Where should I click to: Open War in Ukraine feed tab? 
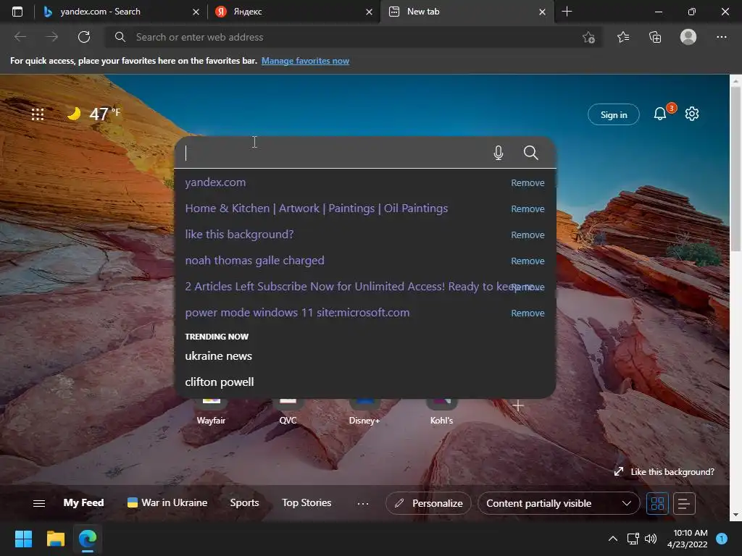click(x=167, y=502)
